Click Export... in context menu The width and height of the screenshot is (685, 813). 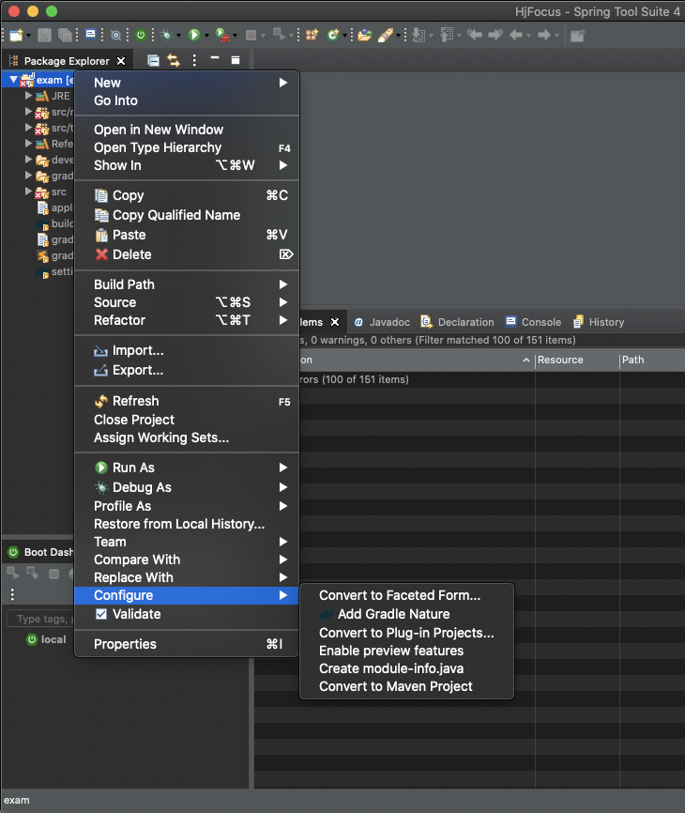[x=187, y=370]
